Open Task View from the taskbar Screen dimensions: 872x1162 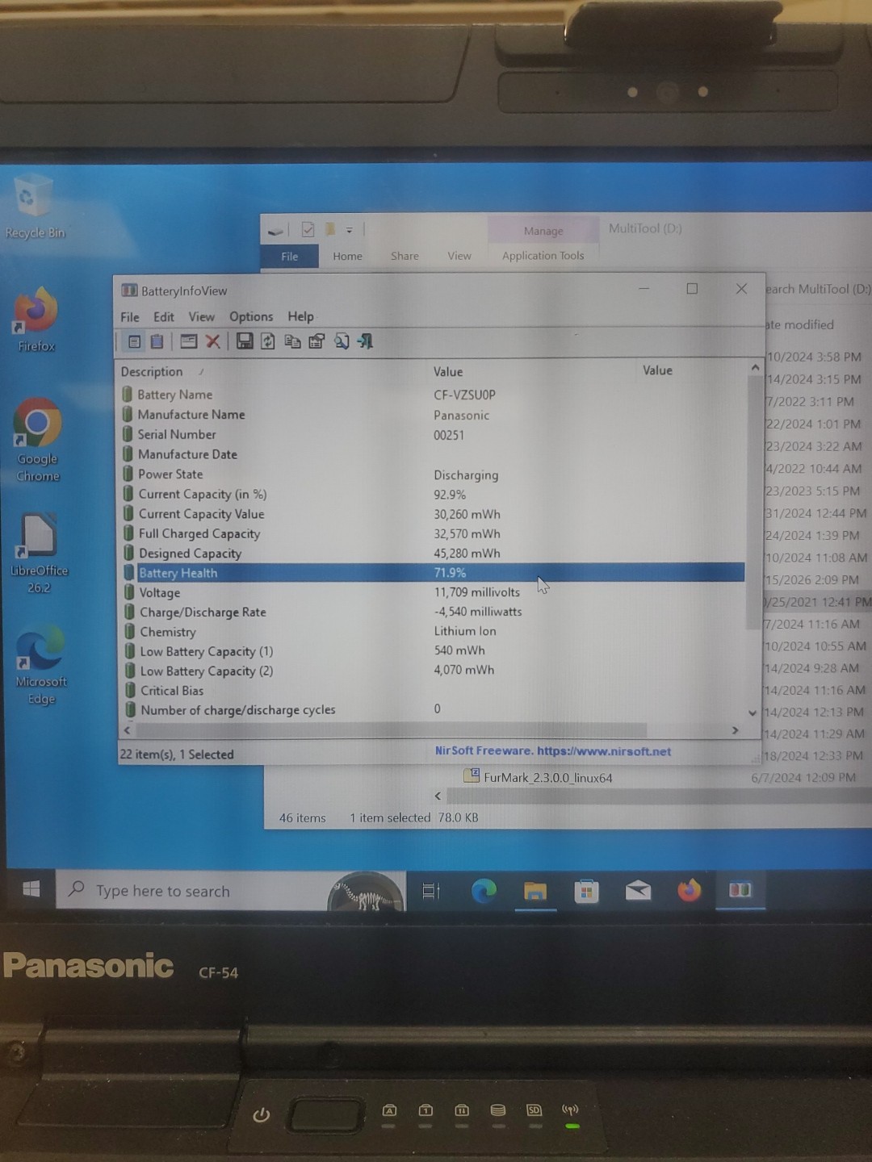(431, 891)
